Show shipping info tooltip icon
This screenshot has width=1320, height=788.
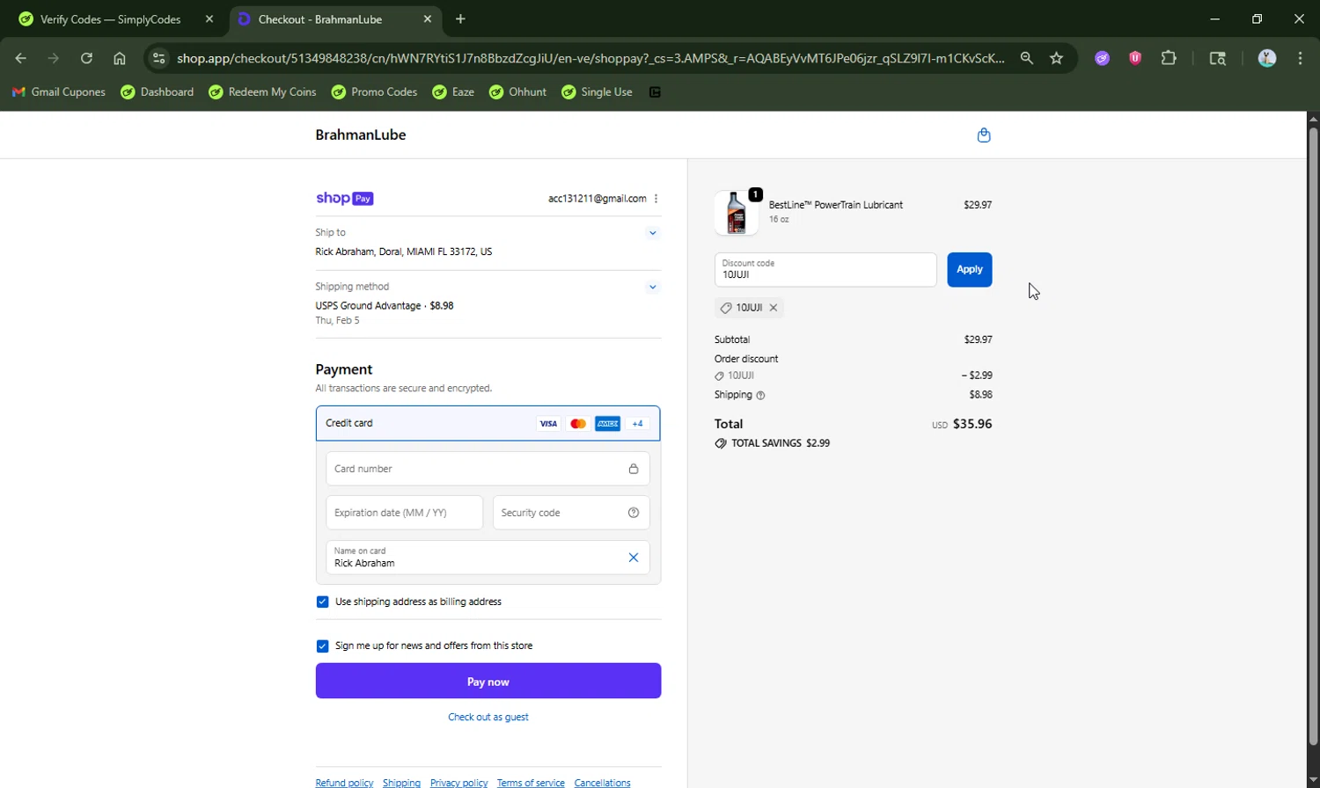click(x=761, y=396)
